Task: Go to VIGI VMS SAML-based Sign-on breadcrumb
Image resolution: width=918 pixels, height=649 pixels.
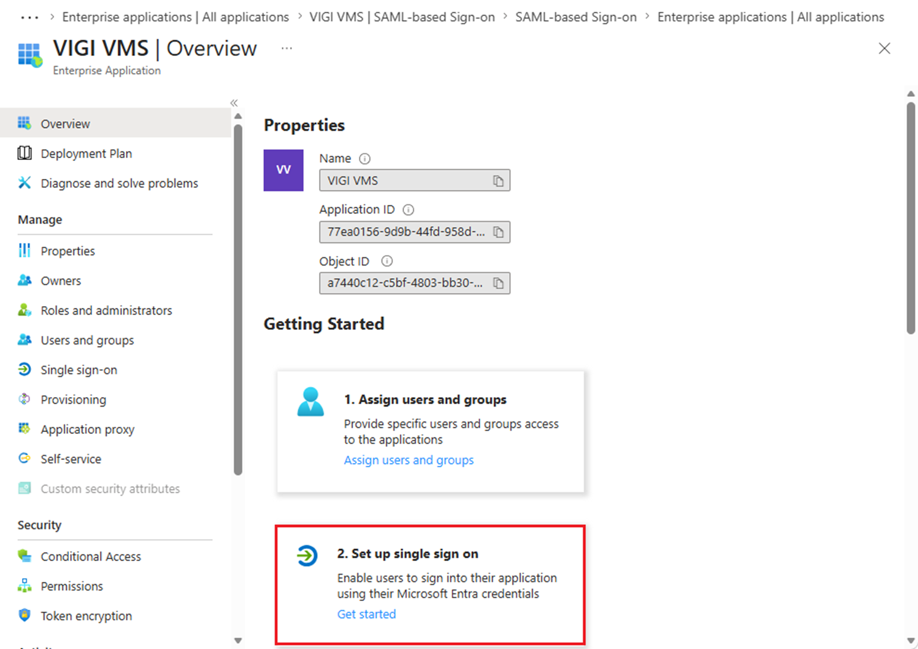Action: (402, 17)
